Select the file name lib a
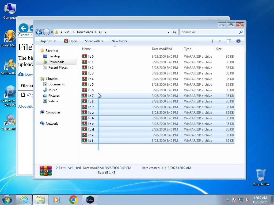 90,112
